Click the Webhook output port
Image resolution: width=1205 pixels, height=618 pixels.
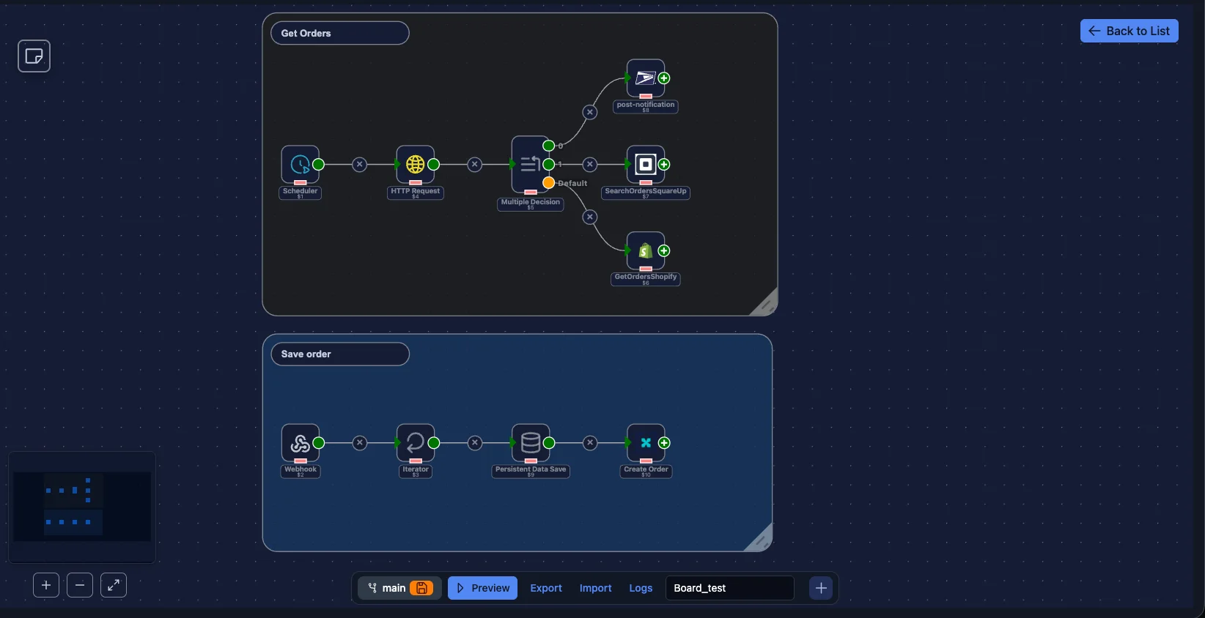318,442
